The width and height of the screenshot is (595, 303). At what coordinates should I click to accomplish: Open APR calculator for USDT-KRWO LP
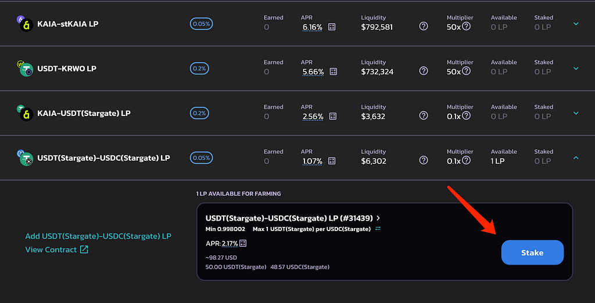[333, 71]
